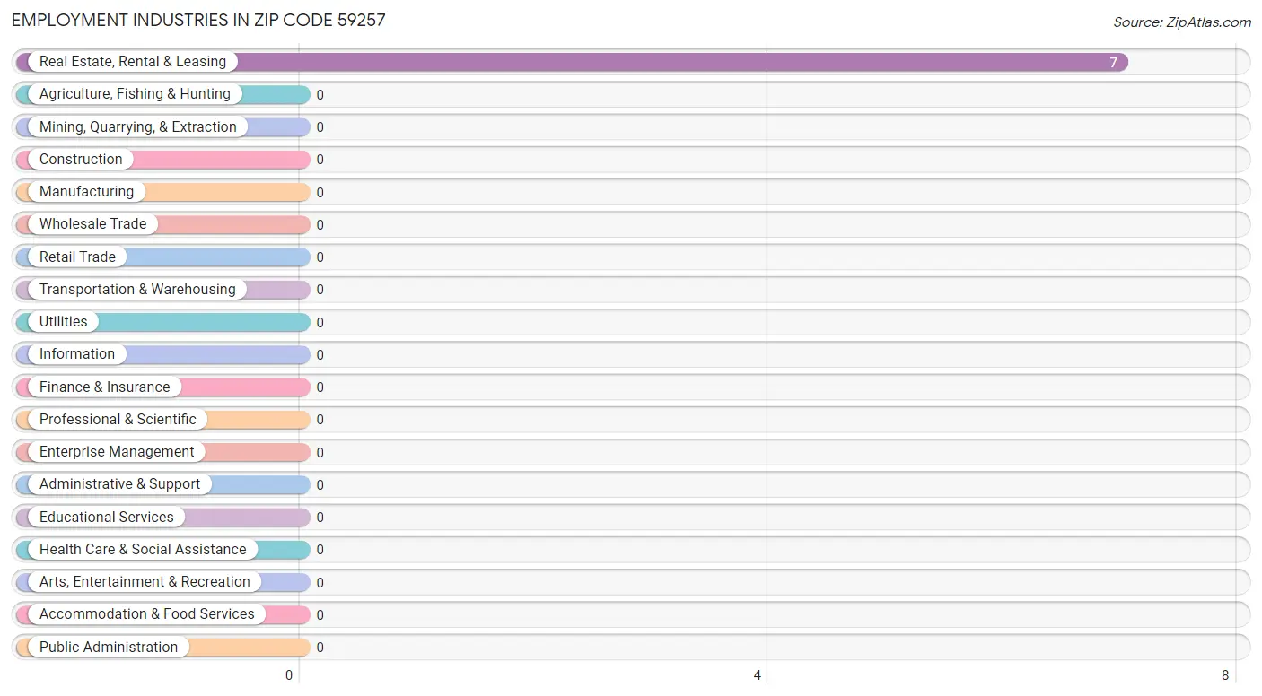
Task: Select the Utilities bar label
Action: point(64,322)
